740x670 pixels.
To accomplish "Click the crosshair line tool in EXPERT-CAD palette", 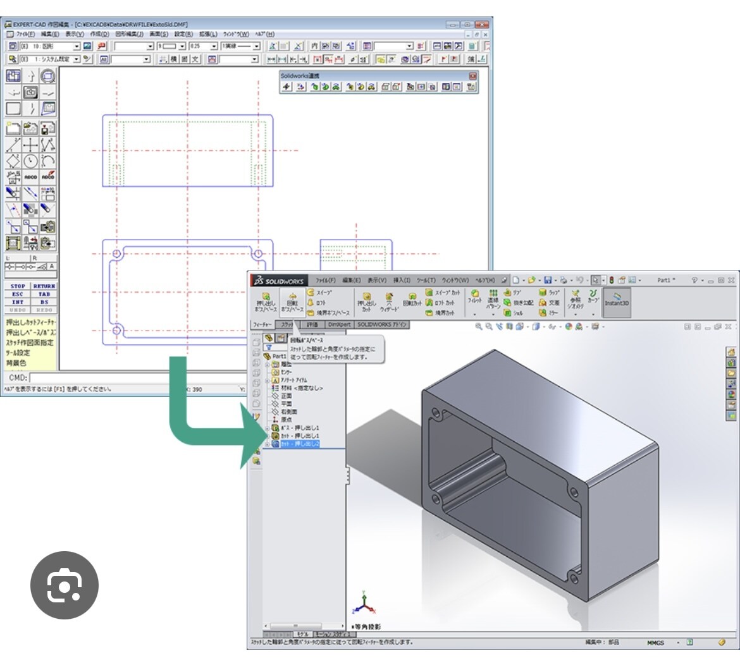I will (30, 145).
